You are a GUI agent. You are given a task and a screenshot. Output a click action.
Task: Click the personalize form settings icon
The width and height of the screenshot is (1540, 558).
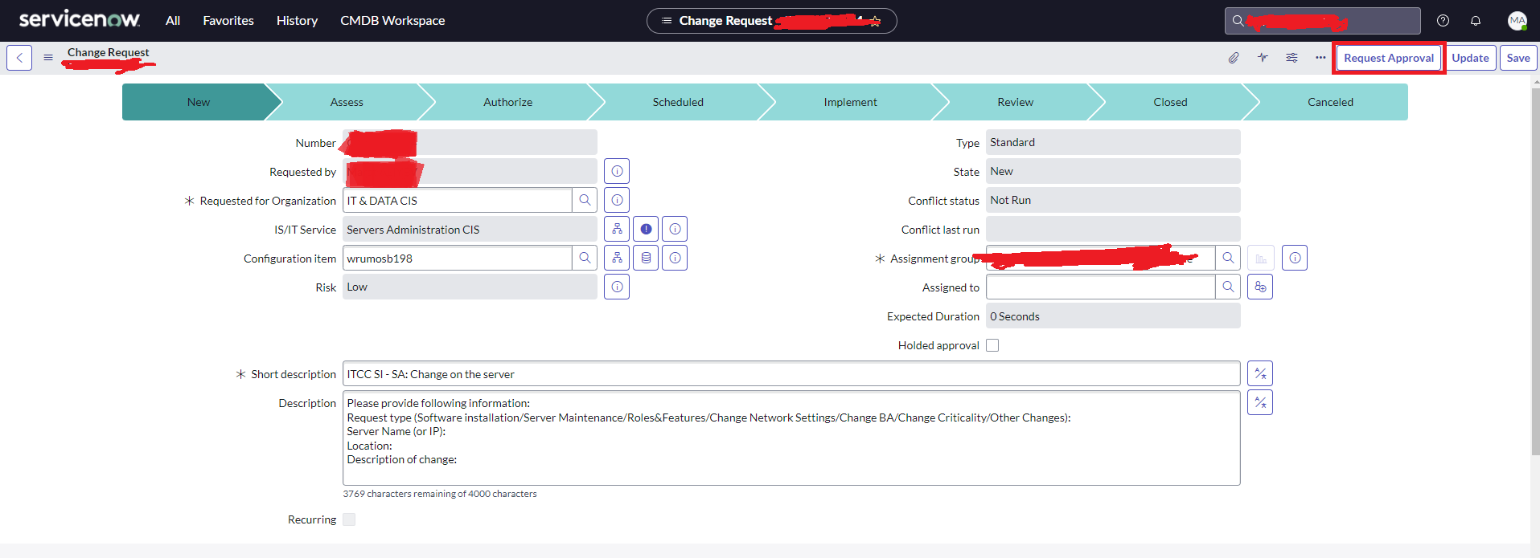(1292, 58)
